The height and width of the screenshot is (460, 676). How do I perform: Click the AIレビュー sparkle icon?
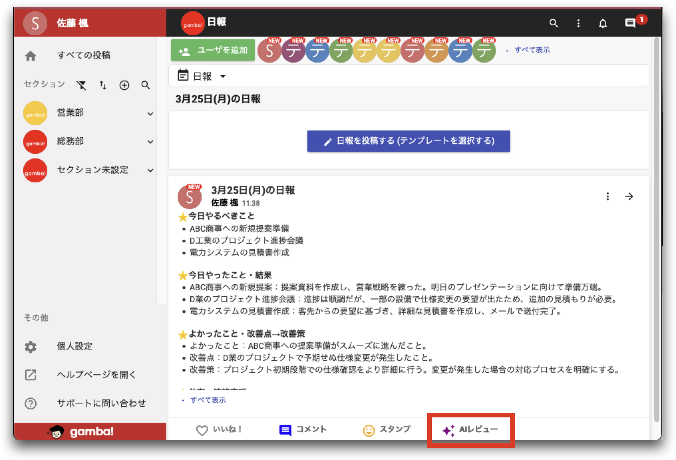tap(448, 430)
